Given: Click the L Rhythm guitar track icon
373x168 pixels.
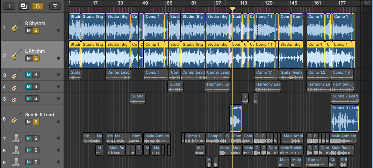Looking at the screenshot, I should 15,55.
